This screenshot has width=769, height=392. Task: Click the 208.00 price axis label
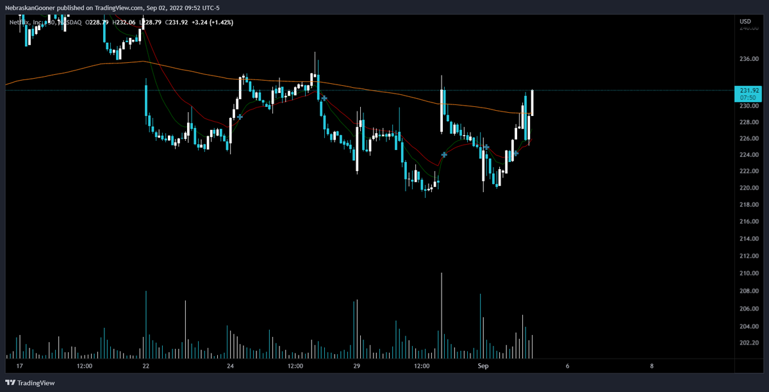[x=749, y=291]
